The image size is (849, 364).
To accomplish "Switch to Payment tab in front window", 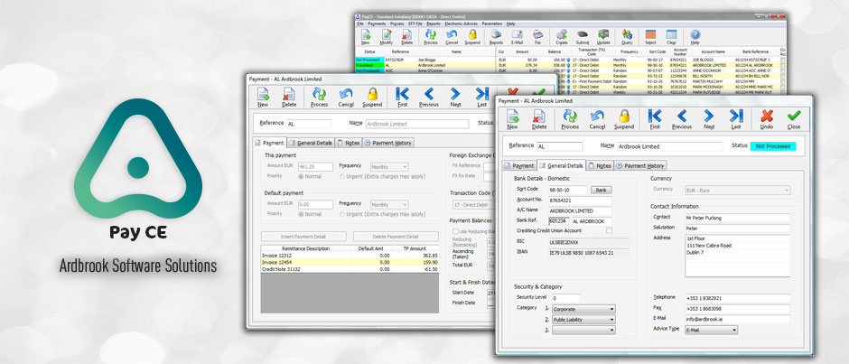I will point(520,166).
